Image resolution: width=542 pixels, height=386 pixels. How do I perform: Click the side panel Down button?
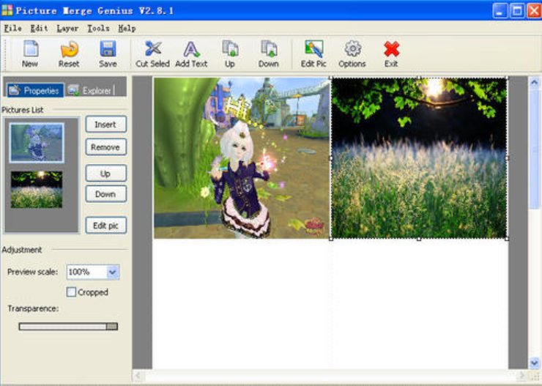point(105,194)
